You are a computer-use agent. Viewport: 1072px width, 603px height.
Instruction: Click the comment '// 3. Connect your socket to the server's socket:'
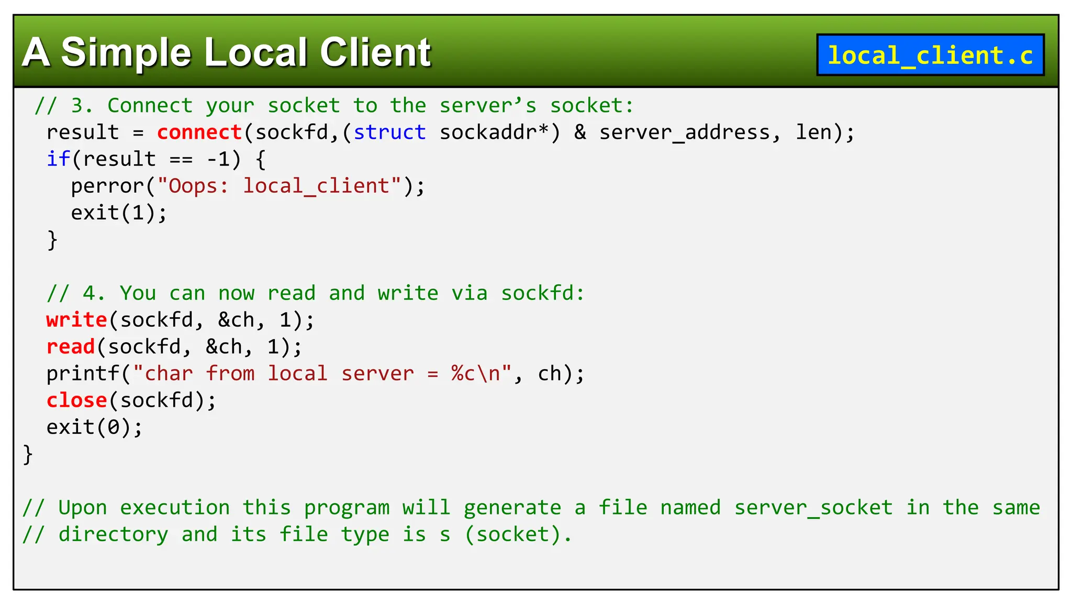tap(334, 106)
